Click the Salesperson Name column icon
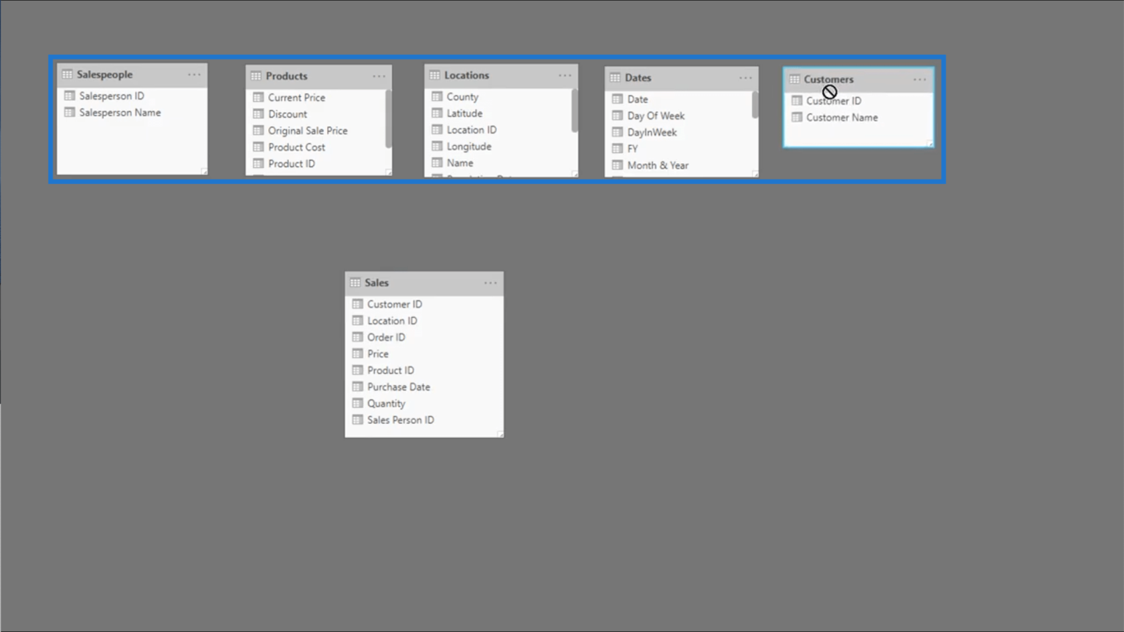Screen dimensions: 1124x632 point(70,112)
